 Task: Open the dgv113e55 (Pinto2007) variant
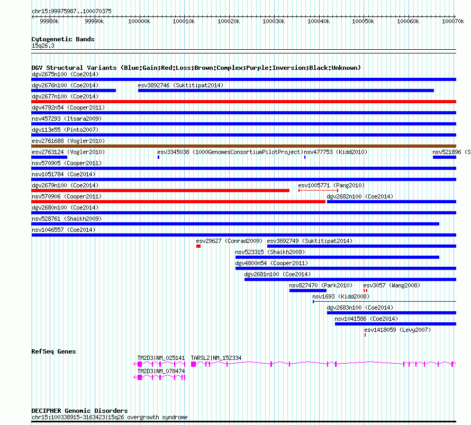(x=65, y=130)
